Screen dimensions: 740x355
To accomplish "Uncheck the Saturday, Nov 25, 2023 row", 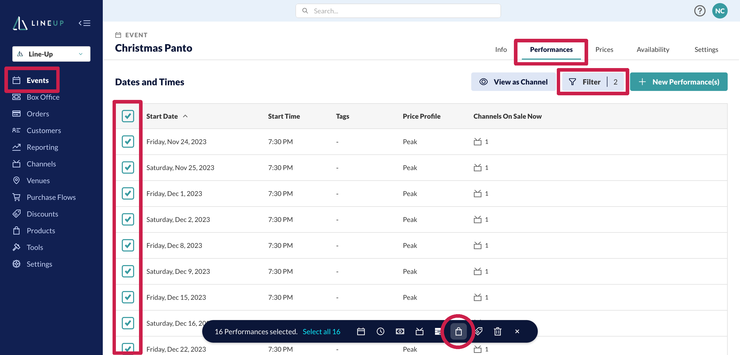I will tap(128, 167).
